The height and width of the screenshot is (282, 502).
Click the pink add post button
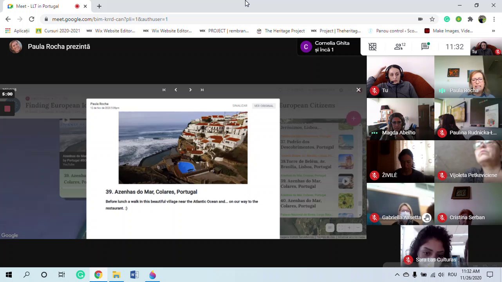tap(353, 118)
